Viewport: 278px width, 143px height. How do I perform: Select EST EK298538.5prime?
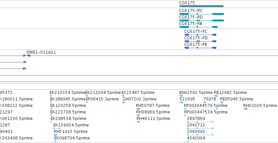(51, 122)
